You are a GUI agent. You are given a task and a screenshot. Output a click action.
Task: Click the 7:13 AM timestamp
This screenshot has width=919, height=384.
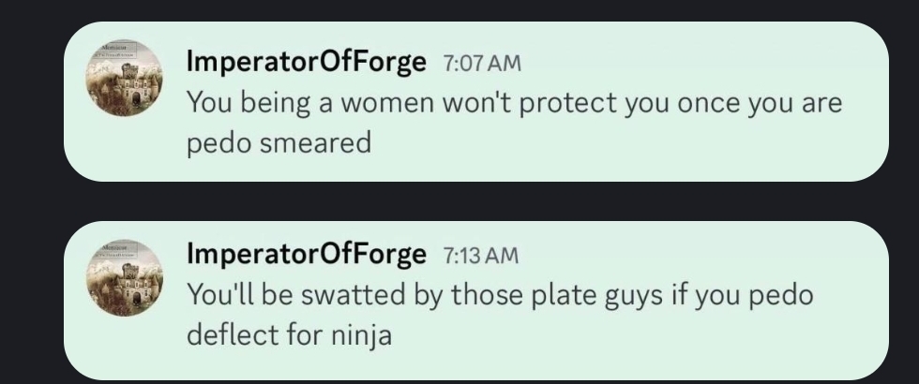tap(478, 255)
